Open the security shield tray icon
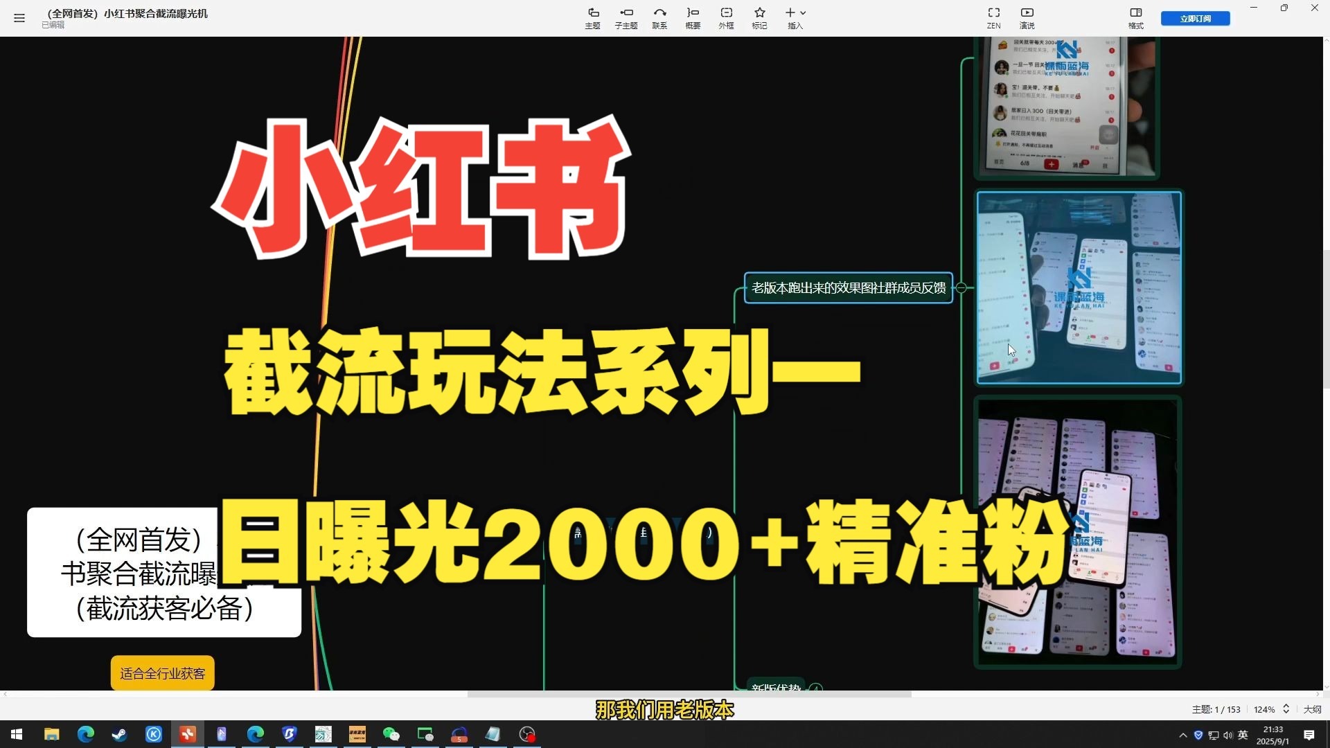This screenshot has height=748, width=1330. coord(1198,735)
